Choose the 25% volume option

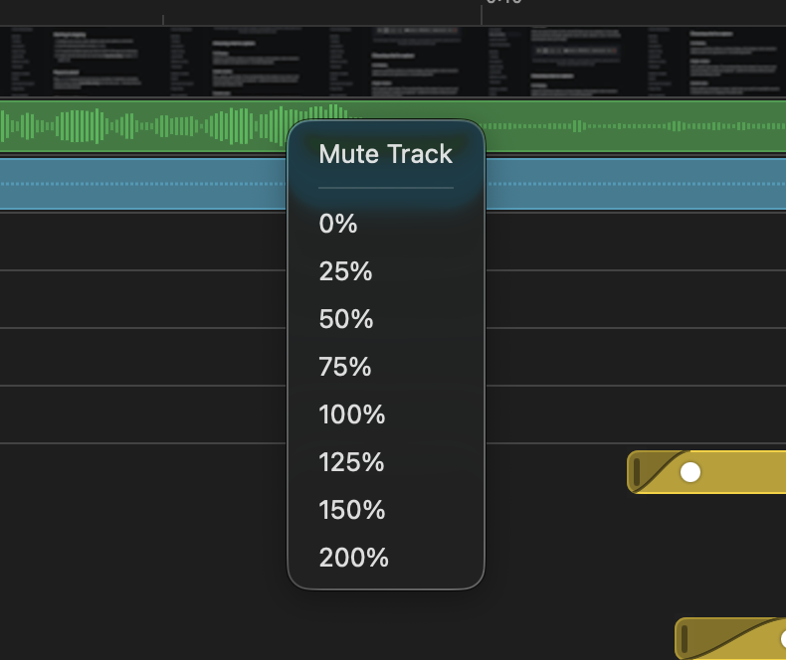(385, 271)
